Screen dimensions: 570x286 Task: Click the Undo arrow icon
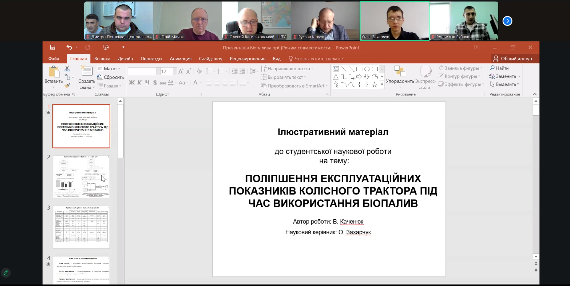(x=69, y=47)
